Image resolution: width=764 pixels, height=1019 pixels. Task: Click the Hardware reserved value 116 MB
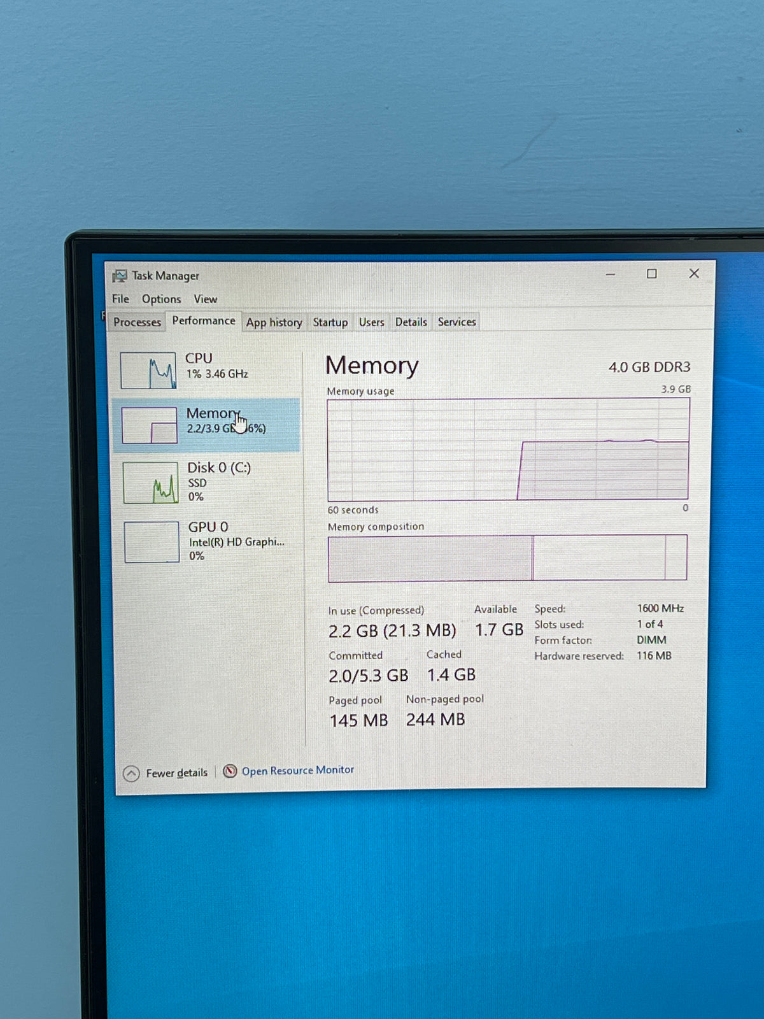click(x=654, y=655)
